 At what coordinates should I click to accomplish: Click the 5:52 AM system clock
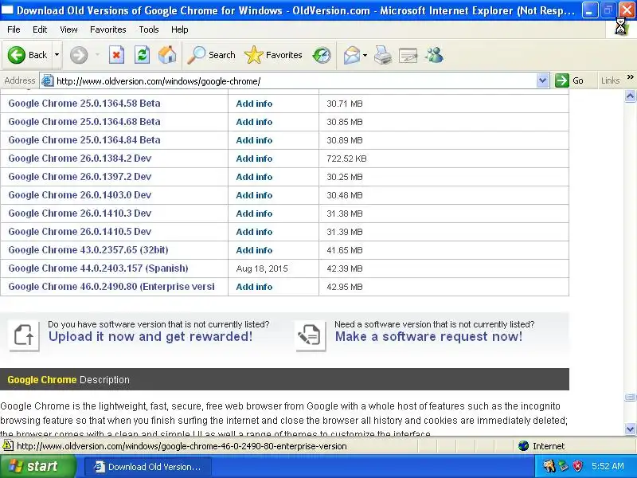[608, 466]
